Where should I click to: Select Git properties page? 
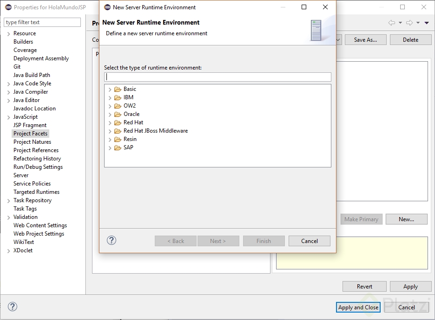click(17, 67)
